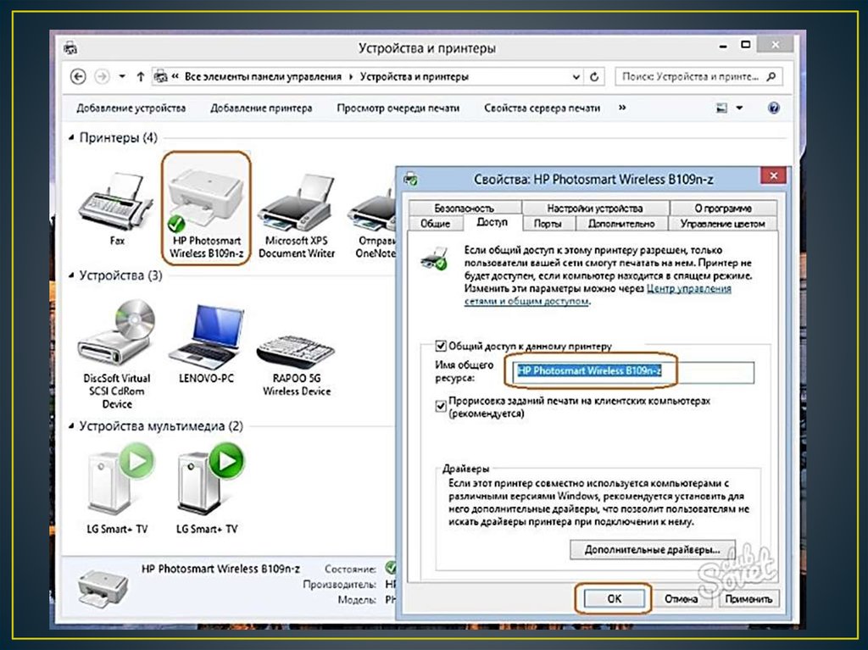Open the Безопасность tab
Viewport: 868px width, 650px height.
(x=464, y=208)
